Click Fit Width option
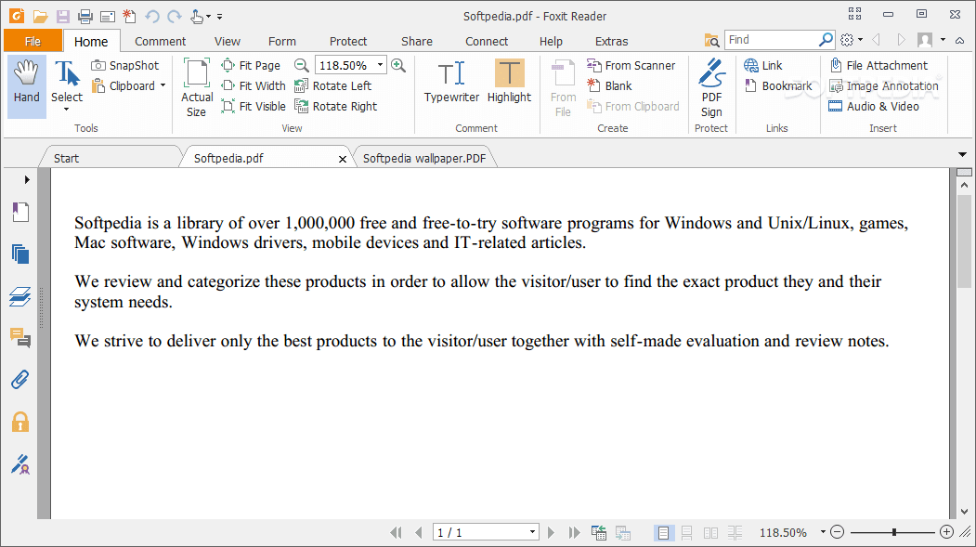 click(254, 85)
